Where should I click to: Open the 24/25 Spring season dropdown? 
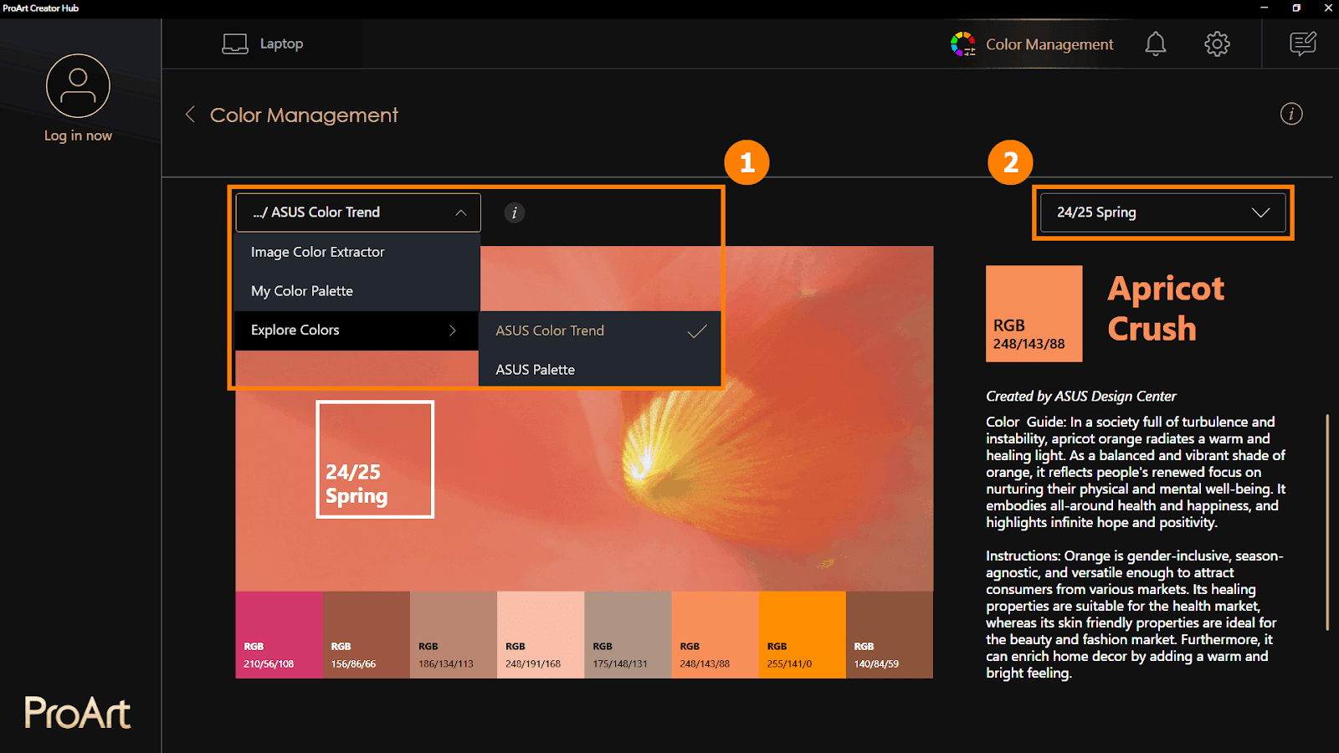coord(1162,213)
